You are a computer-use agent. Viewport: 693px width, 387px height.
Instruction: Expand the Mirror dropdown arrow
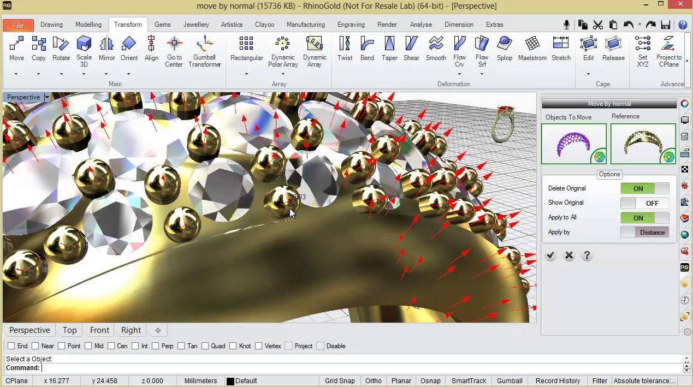(x=106, y=74)
